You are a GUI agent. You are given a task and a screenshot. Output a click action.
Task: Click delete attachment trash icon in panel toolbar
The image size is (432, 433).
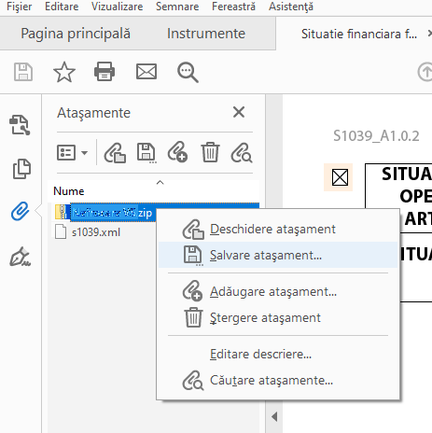210,152
